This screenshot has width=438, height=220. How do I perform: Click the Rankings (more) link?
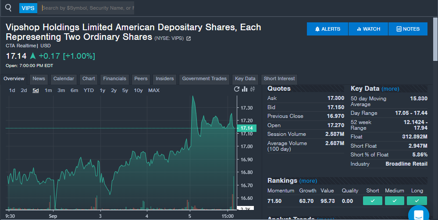[x=308, y=181]
